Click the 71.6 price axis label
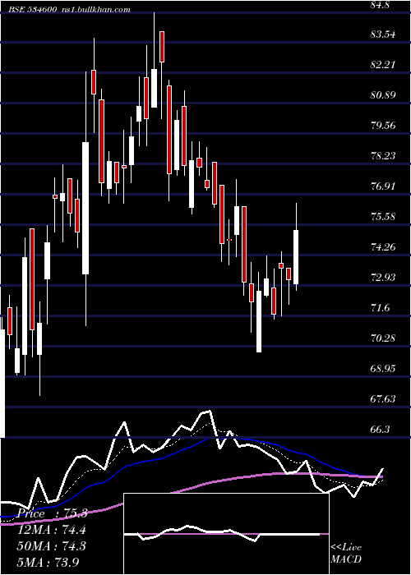Viewport: 411px width, 575px height. [381, 308]
